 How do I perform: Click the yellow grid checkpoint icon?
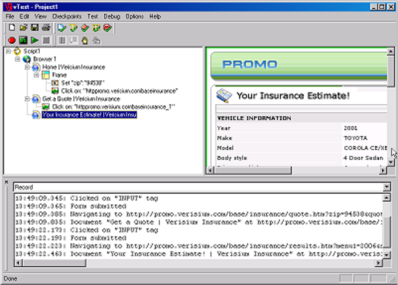pos(96,28)
